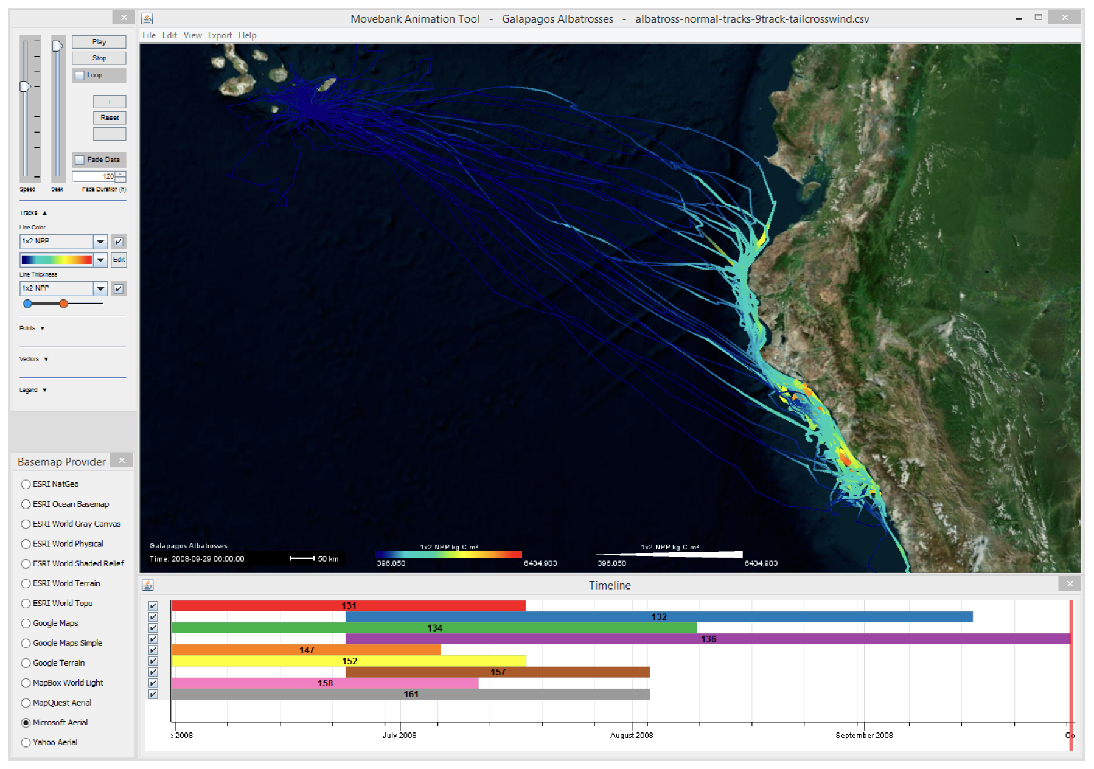Open the color gradient dropdown

coord(100,260)
